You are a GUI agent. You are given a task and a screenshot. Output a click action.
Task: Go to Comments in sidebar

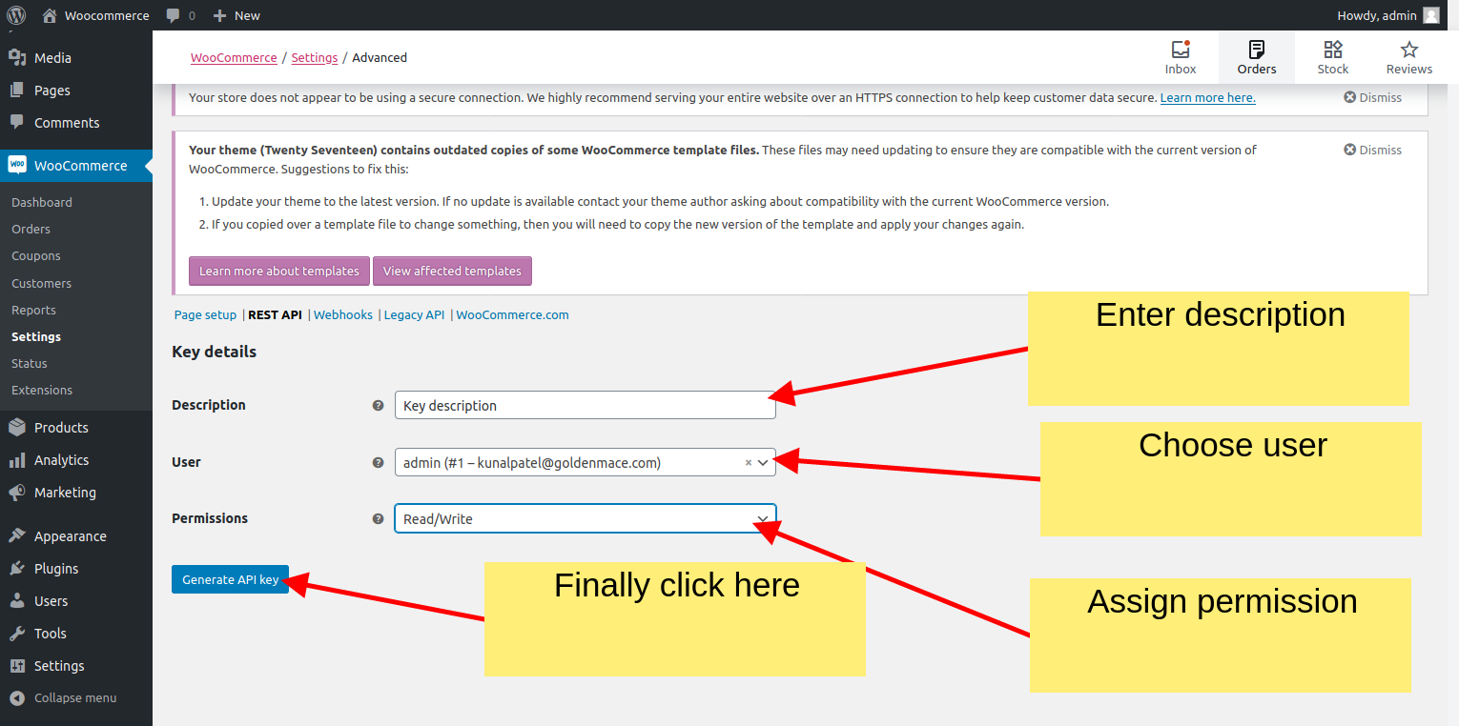(x=76, y=123)
